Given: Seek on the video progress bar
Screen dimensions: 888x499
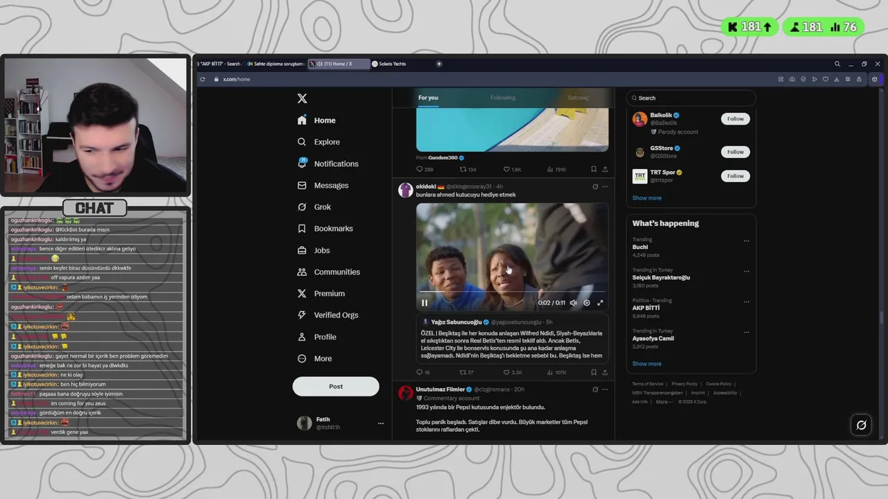Looking at the screenshot, I should pyautogui.click(x=512, y=292).
